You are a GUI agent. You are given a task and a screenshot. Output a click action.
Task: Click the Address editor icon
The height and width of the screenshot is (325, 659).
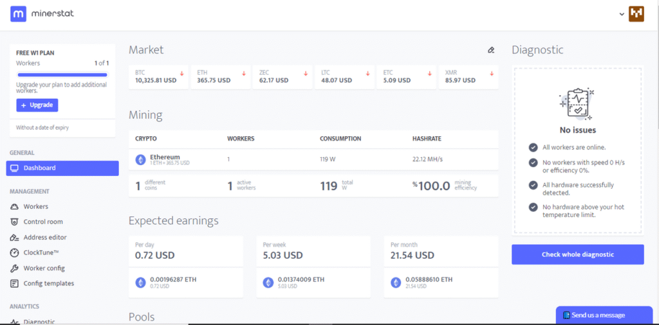click(15, 238)
